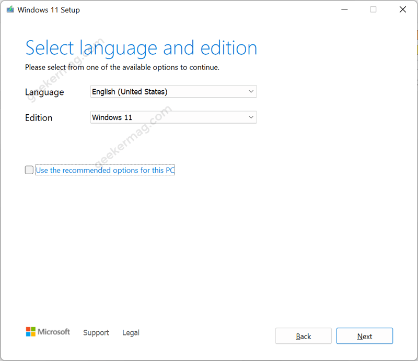Click the 'Select language and edition' heading
Image resolution: width=418 pixels, height=361 pixels.
tap(141, 49)
